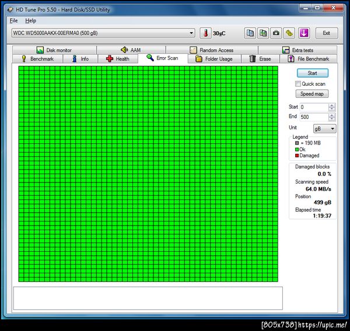Open the File menu
Screen dimensions: 350x331
(13, 21)
